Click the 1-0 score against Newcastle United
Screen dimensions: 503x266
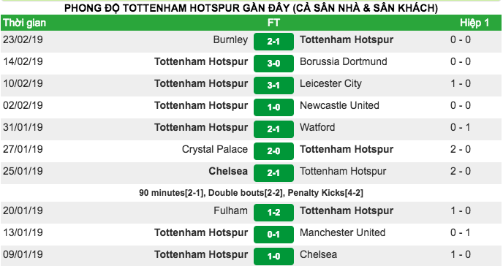(x=273, y=107)
